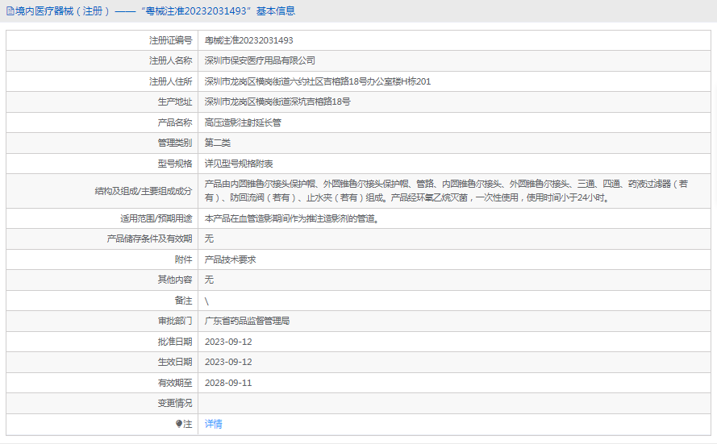This screenshot has height=444, width=717.
Task: Select the 第二类 value
Action: (217, 143)
